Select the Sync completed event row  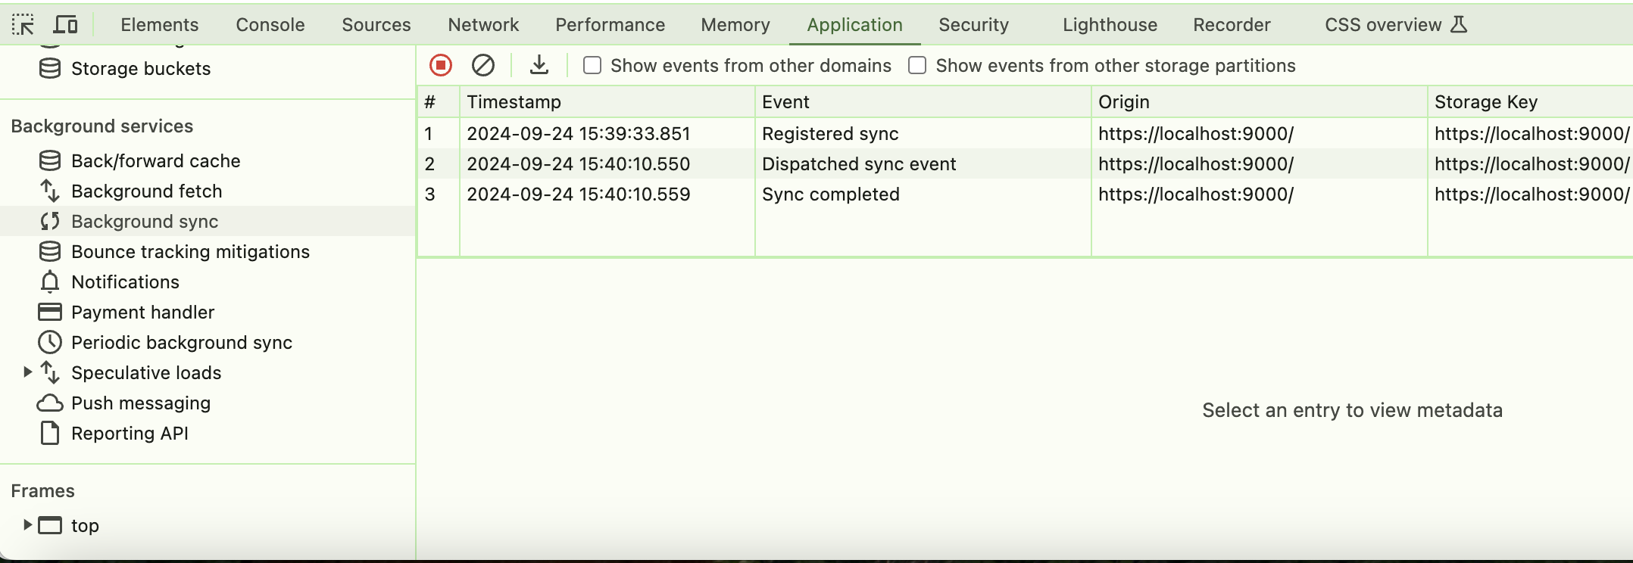tap(1025, 194)
